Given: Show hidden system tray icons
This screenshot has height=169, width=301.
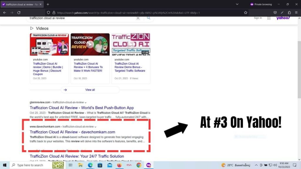Looking at the screenshot, I should click(256, 165).
